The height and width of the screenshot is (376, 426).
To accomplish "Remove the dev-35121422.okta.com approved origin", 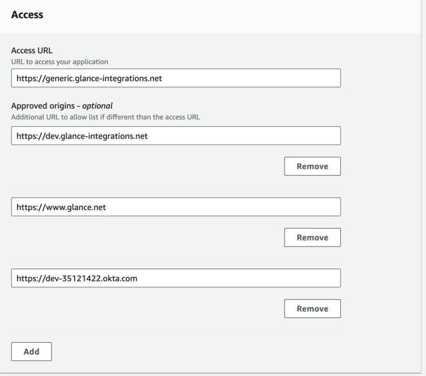I will (312, 309).
